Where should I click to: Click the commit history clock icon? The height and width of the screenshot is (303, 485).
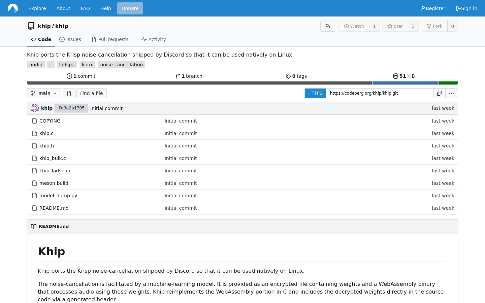pos(69,76)
